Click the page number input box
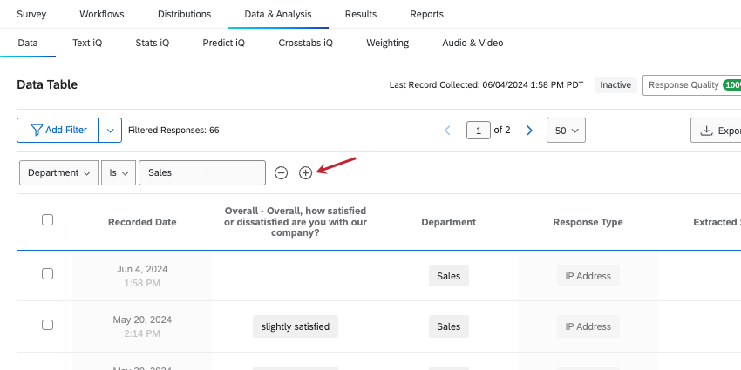 tap(479, 131)
